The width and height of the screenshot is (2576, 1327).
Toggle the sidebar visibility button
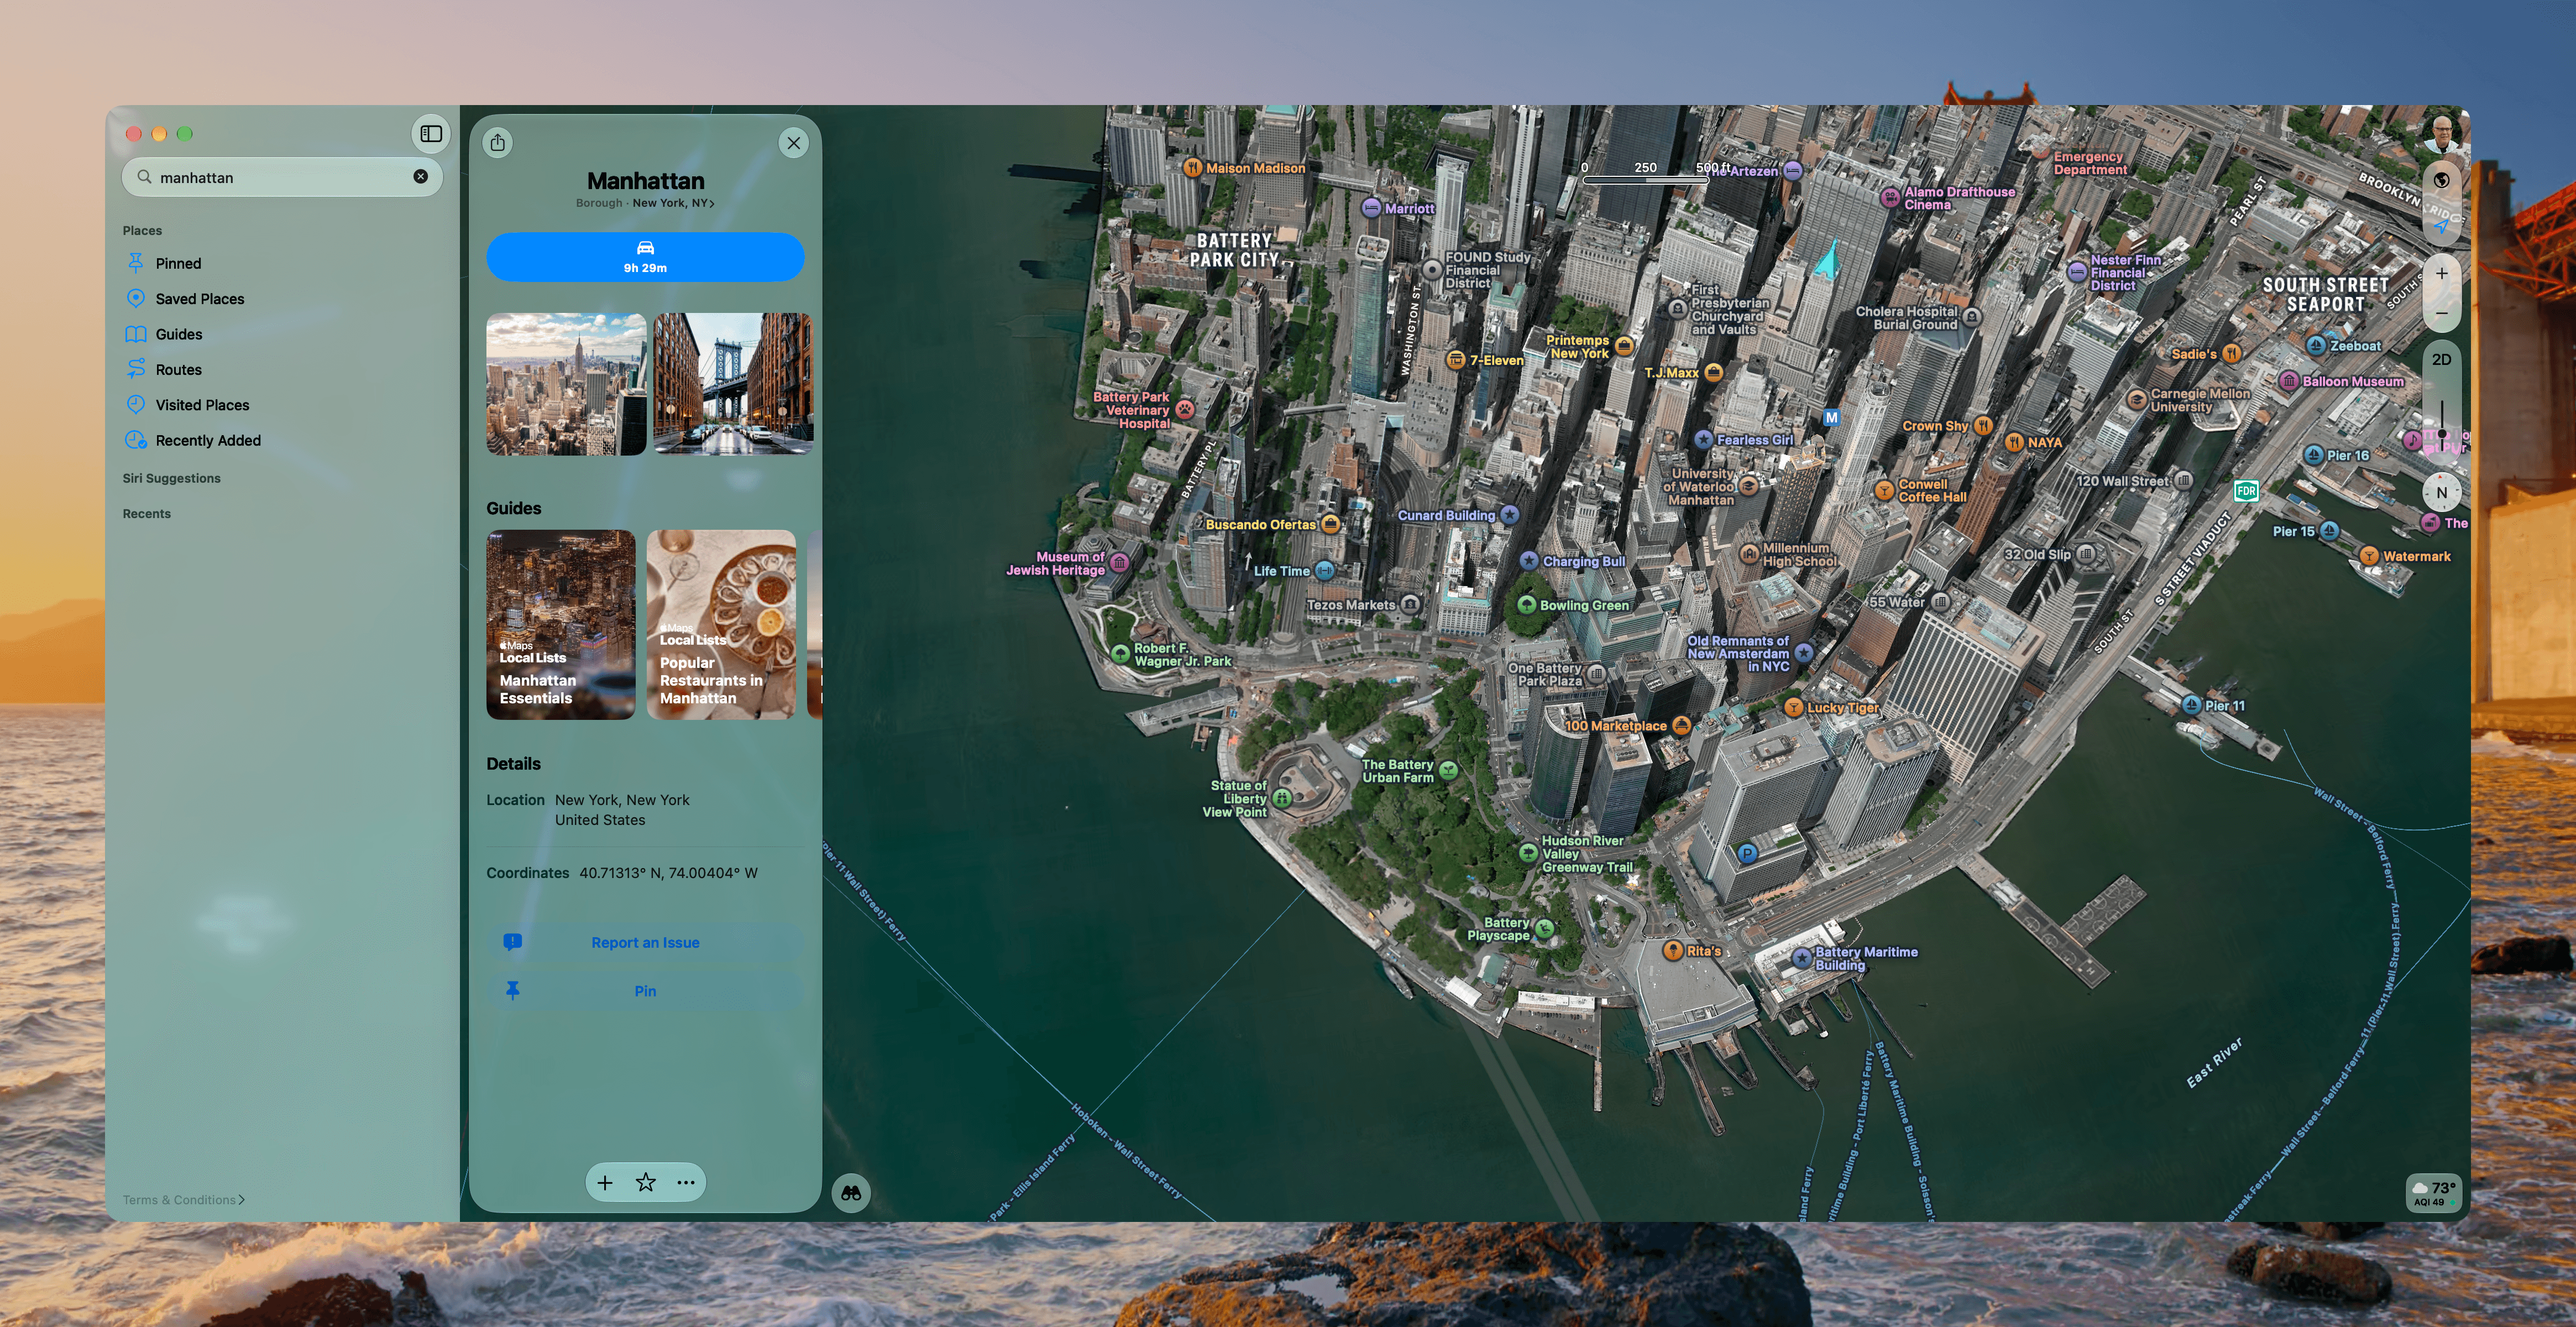[431, 134]
